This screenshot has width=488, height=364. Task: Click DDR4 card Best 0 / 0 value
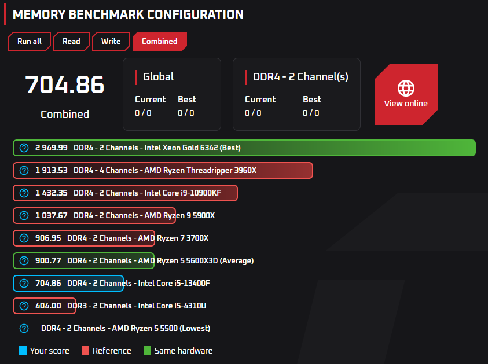point(311,113)
